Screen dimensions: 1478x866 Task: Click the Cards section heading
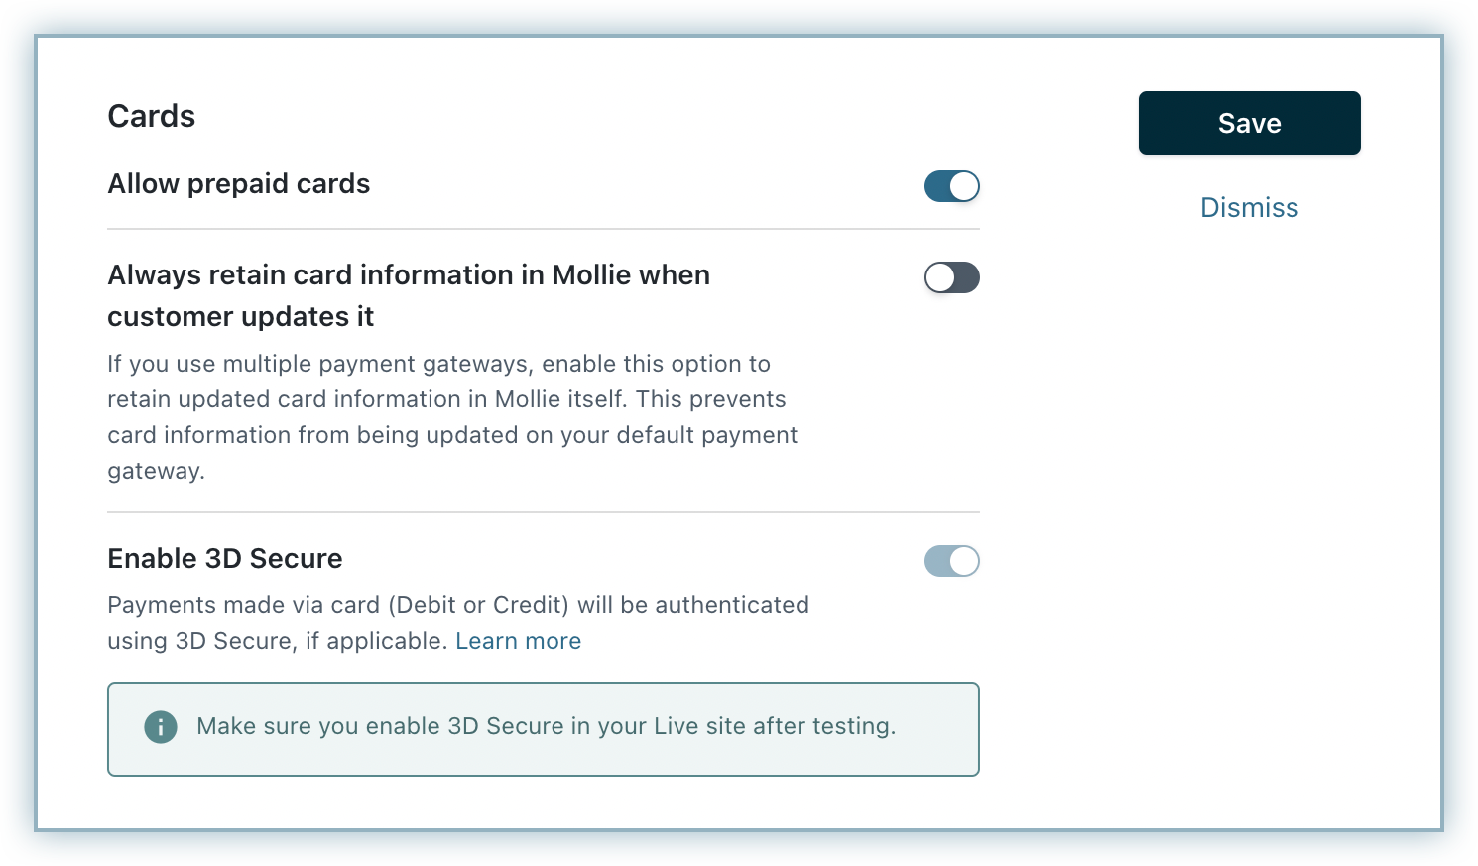(152, 116)
